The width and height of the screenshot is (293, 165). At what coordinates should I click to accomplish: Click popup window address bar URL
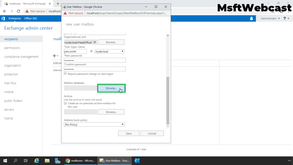126,13
